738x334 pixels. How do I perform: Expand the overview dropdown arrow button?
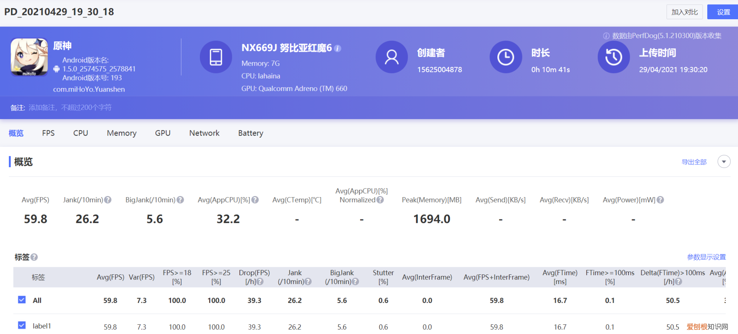724,162
